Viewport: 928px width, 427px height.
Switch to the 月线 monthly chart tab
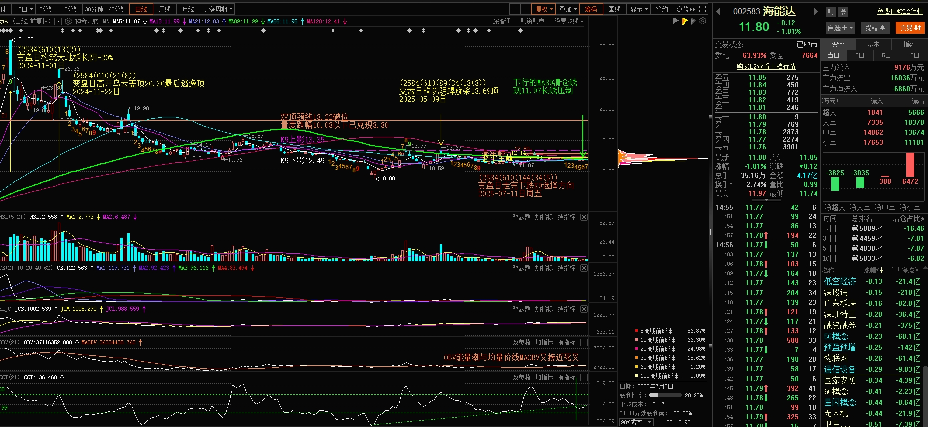coord(188,9)
